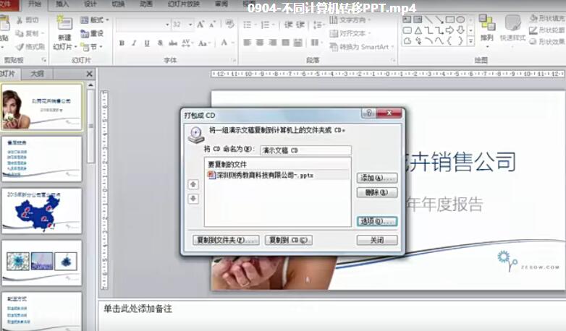The image size is (566, 331).
Task: Select the China map slide thumbnail
Action: pos(42,210)
